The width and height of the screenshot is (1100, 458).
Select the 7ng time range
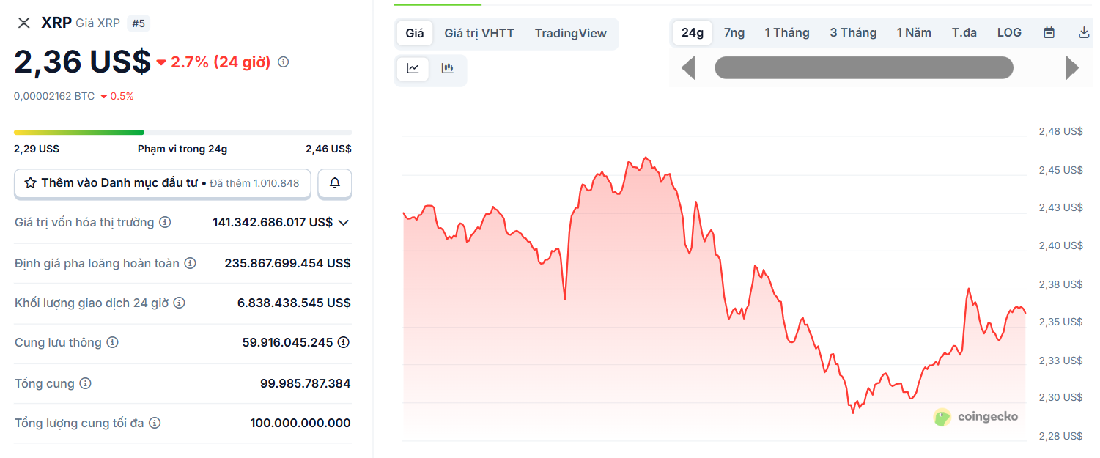click(734, 33)
